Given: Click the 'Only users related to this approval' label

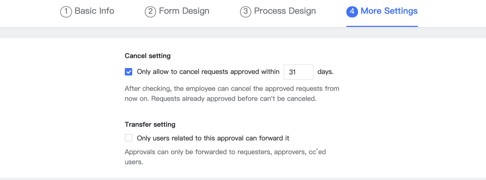Looking at the screenshot, I should point(213,138).
